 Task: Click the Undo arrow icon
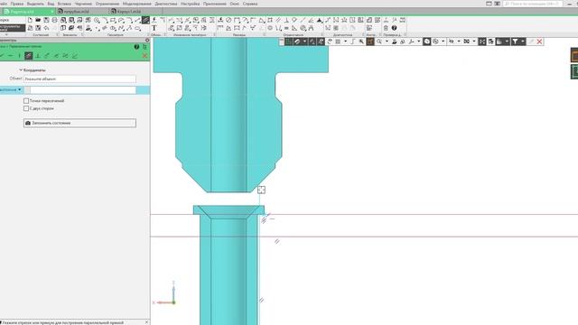[46, 28]
